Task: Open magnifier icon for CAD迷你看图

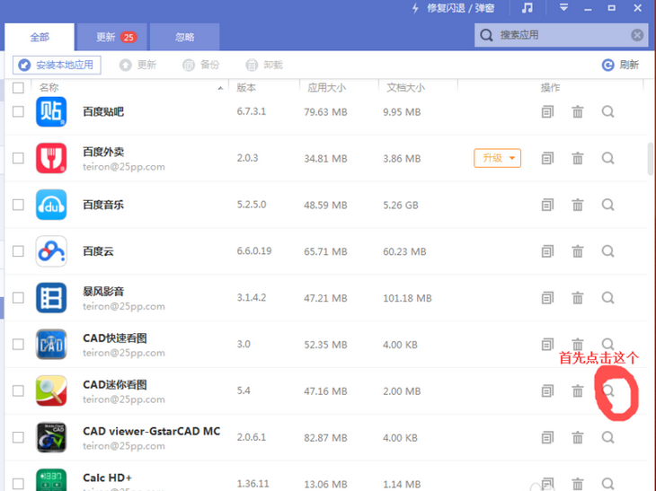Action: (x=607, y=391)
